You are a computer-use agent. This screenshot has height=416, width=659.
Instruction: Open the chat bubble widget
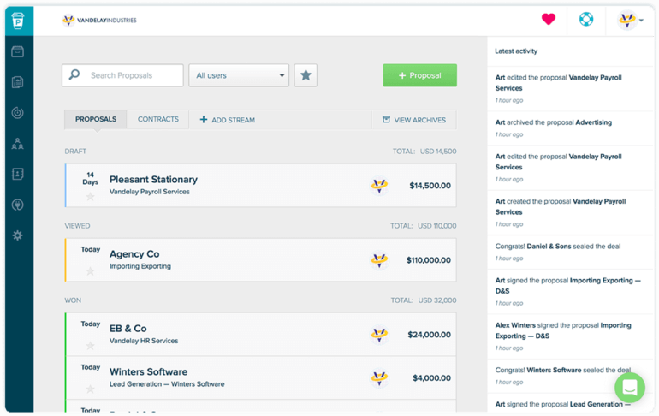630,388
